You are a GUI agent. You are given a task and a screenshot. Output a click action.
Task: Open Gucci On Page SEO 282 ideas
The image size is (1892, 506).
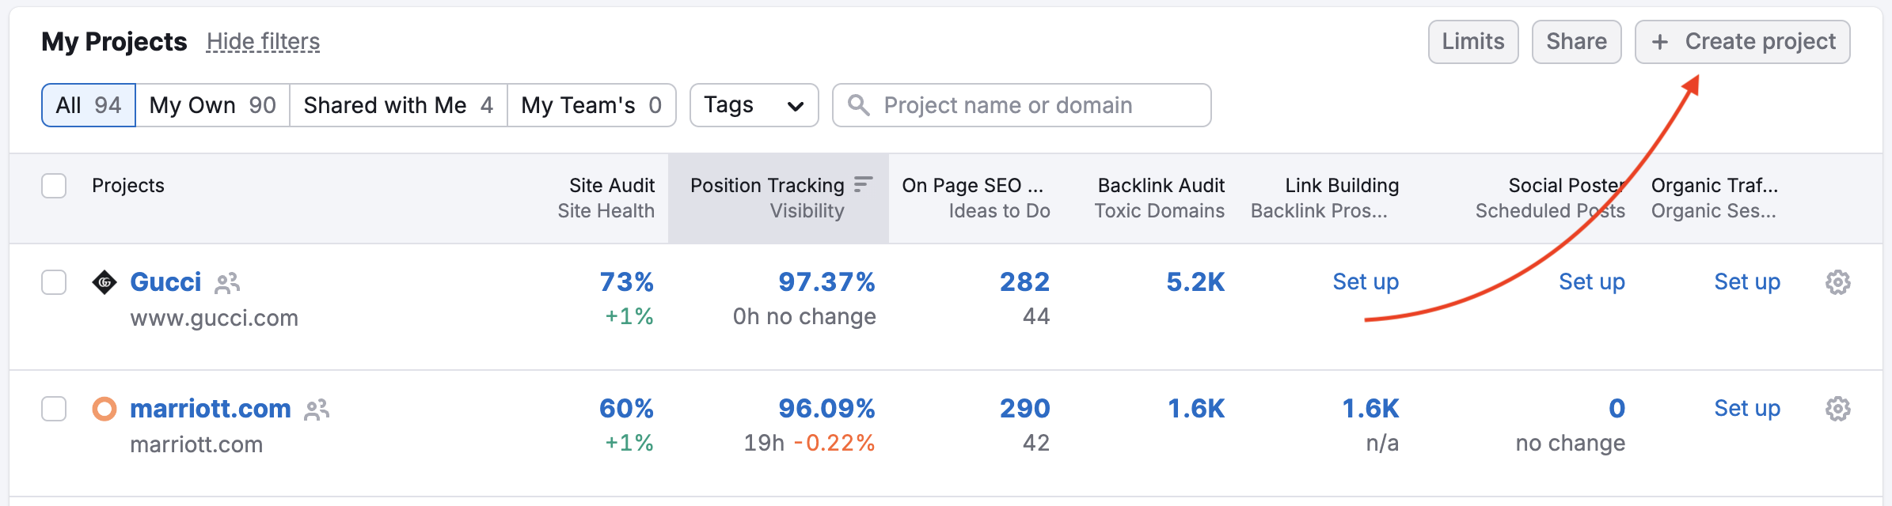click(1024, 282)
